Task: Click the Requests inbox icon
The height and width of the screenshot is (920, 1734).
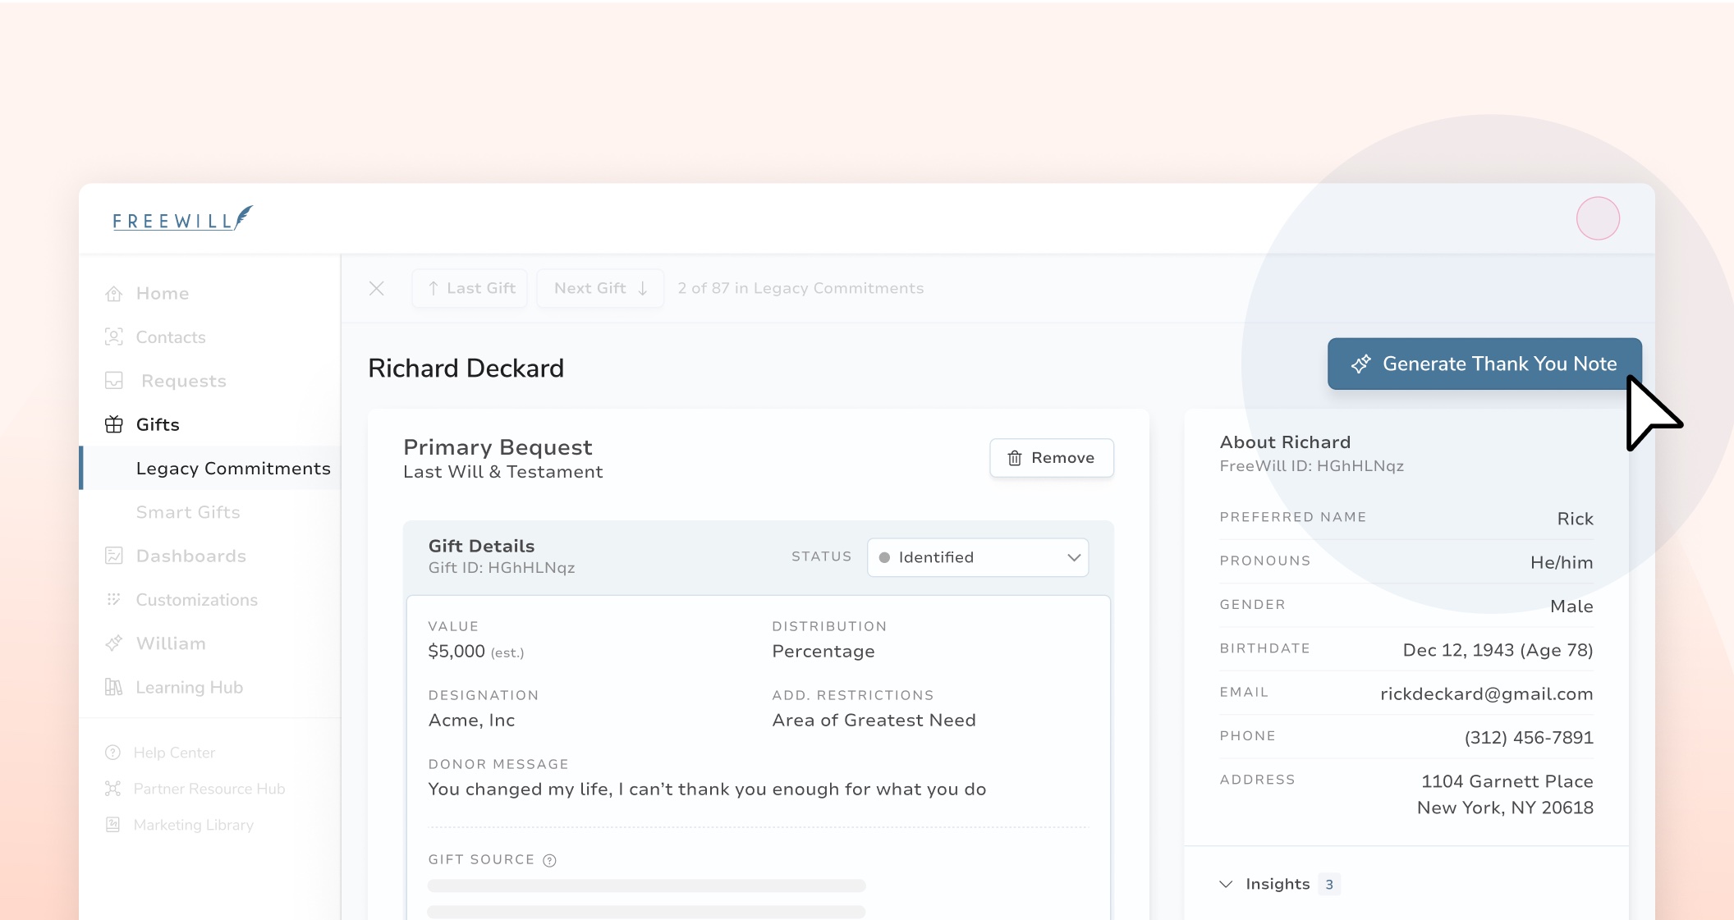Action: 114,381
